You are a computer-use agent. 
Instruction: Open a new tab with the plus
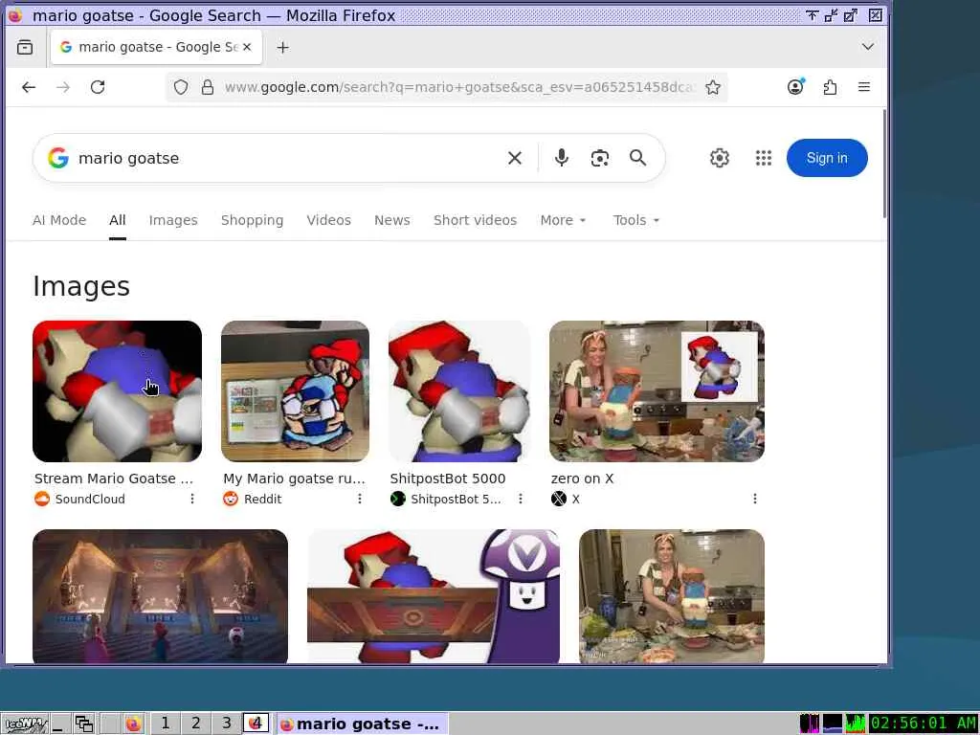[x=282, y=47]
